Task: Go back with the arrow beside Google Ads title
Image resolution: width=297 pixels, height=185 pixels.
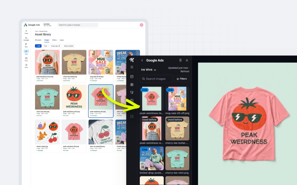Action: (142, 60)
